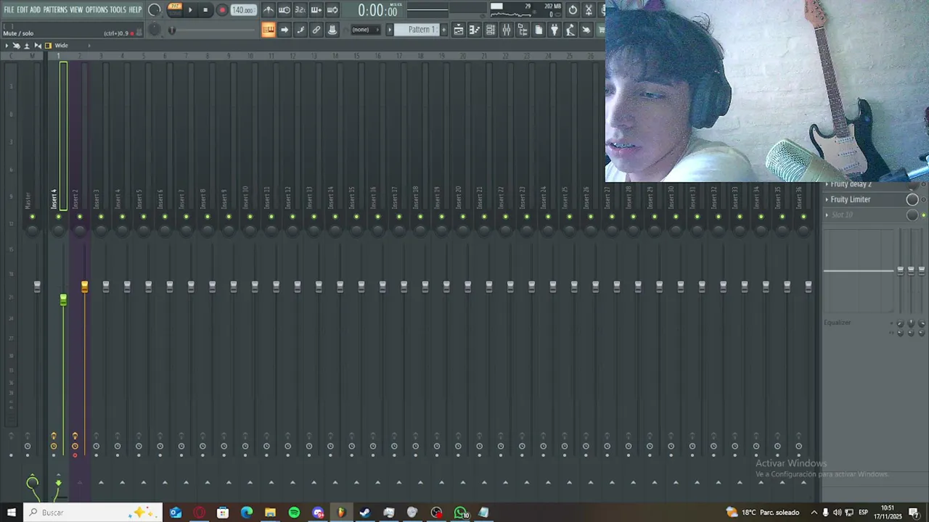Click stop in transport

point(205,10)
